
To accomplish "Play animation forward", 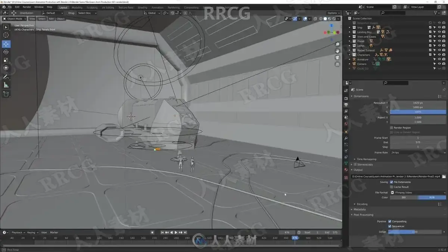I will pos(176,232).
